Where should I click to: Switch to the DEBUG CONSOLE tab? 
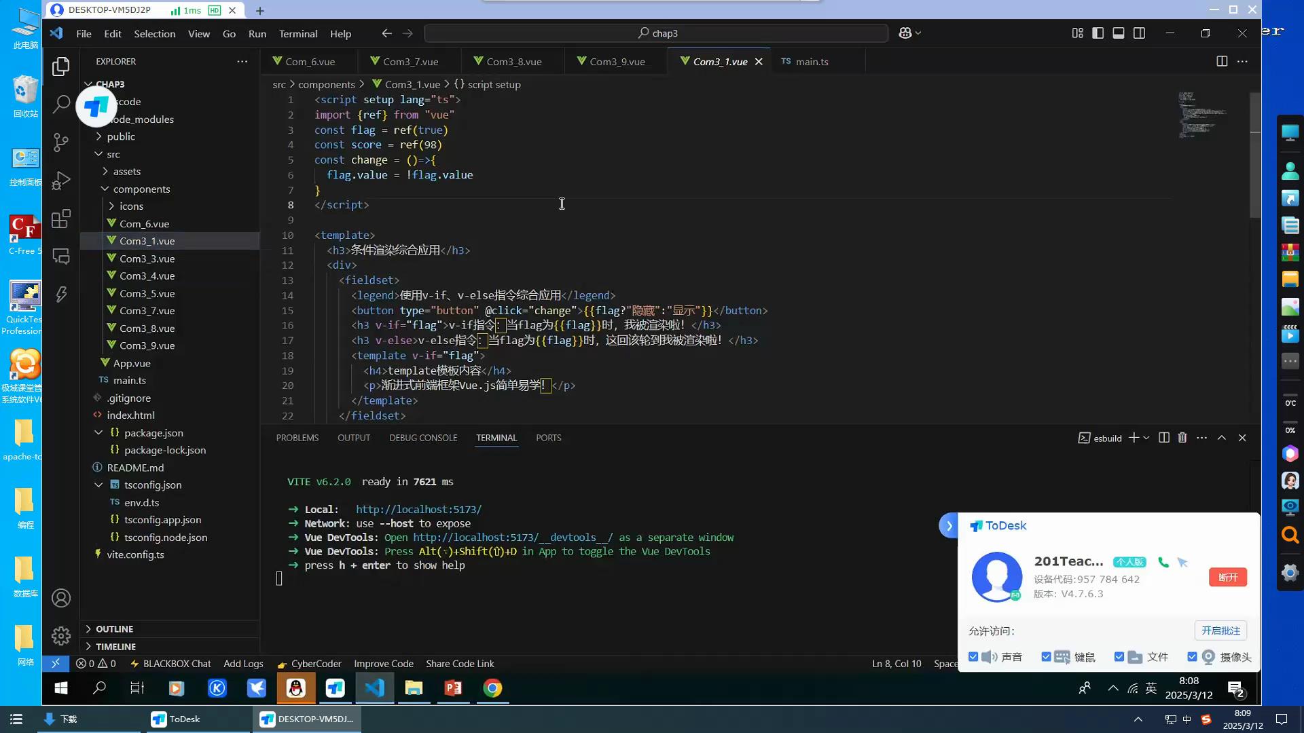coord(423,438)
